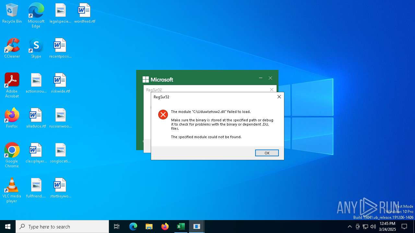This screenshot has width=415, height=233.
Task: Open the clock showing 12:45 PM
Action: click(387, 227)
